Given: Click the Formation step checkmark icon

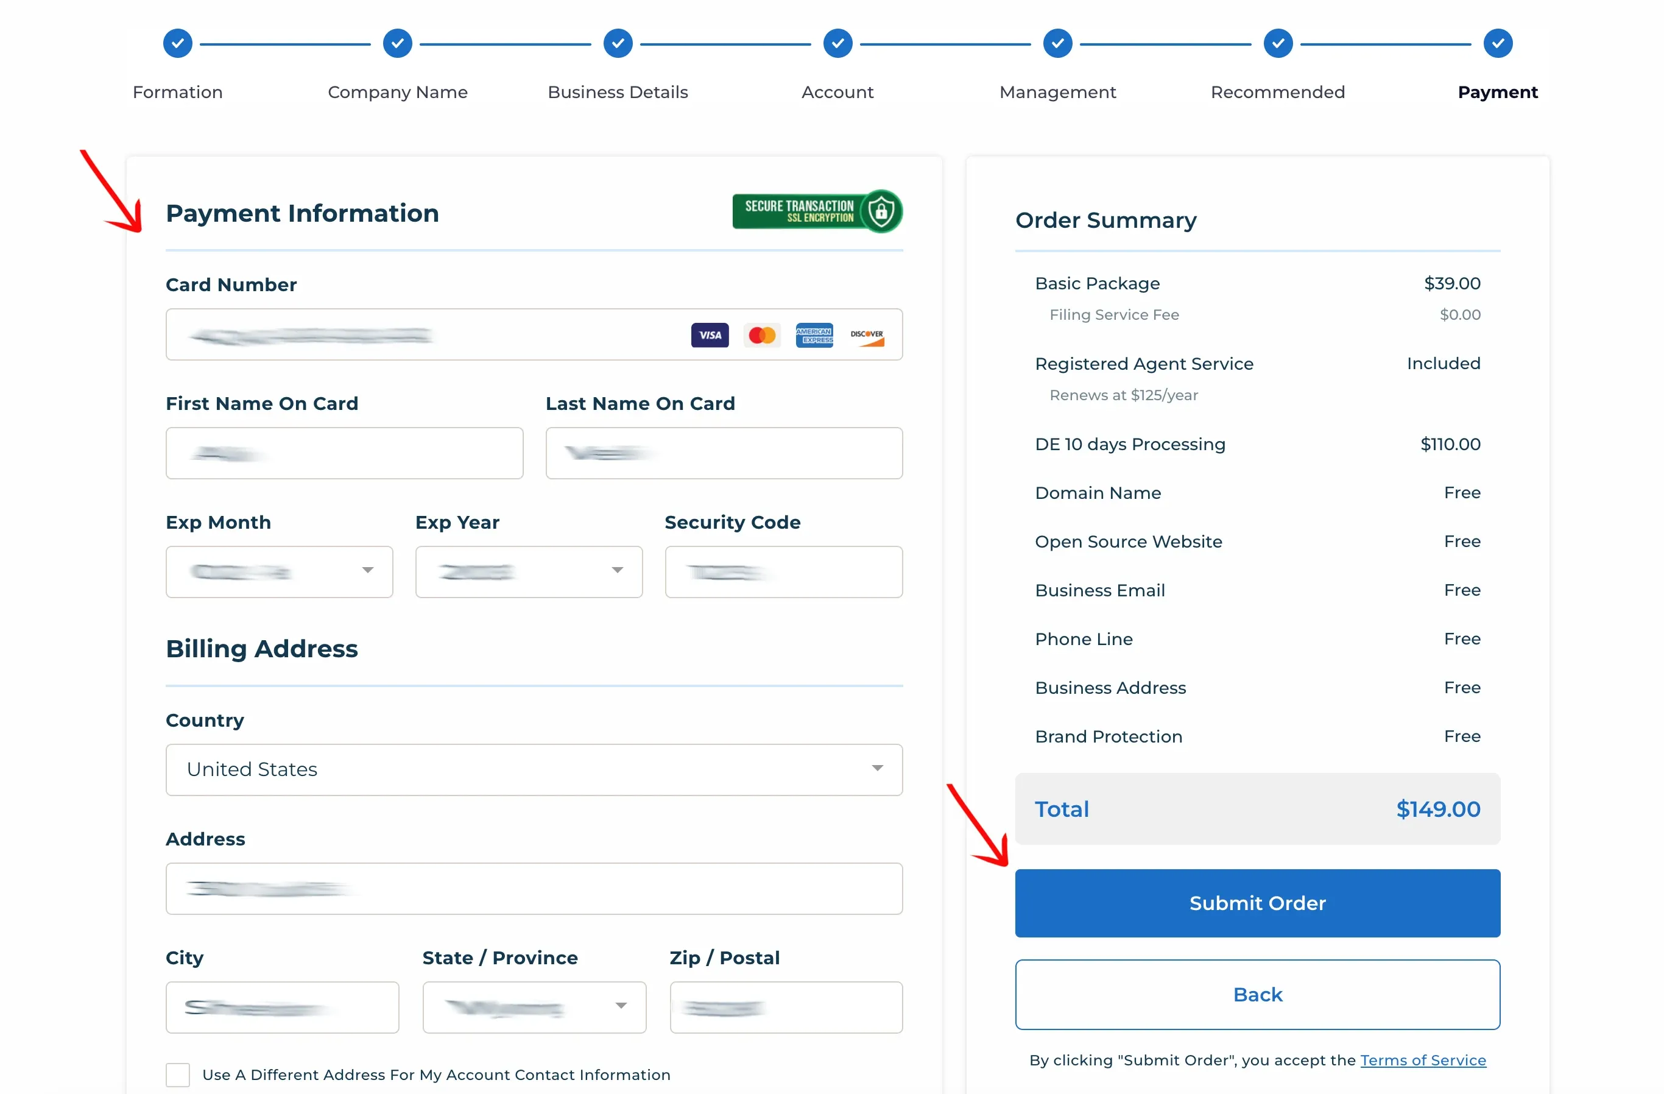Looking at the screenshot, I should [178, 43].
